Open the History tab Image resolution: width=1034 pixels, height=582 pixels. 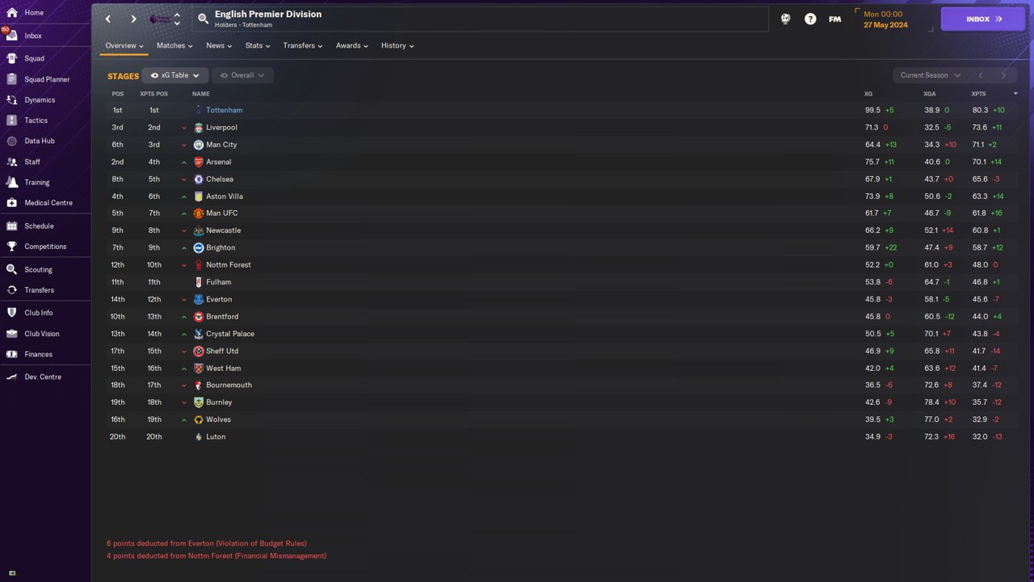tap(397, 45)
